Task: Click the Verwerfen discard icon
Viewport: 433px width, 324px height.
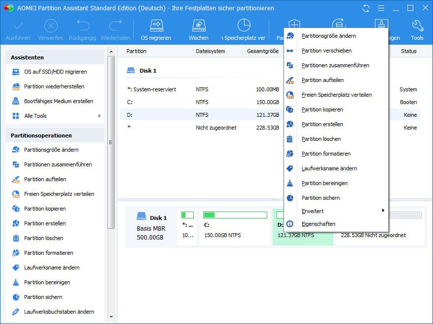Action: 51,26
